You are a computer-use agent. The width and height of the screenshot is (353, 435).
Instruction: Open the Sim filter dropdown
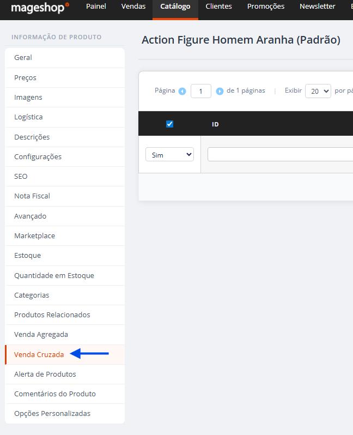click(170, 154)
